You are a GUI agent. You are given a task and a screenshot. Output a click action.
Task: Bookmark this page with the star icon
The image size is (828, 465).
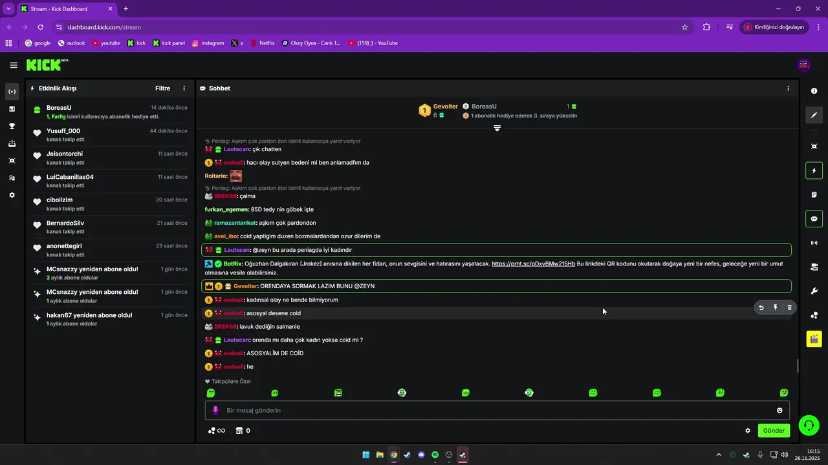tap(684, 27)
